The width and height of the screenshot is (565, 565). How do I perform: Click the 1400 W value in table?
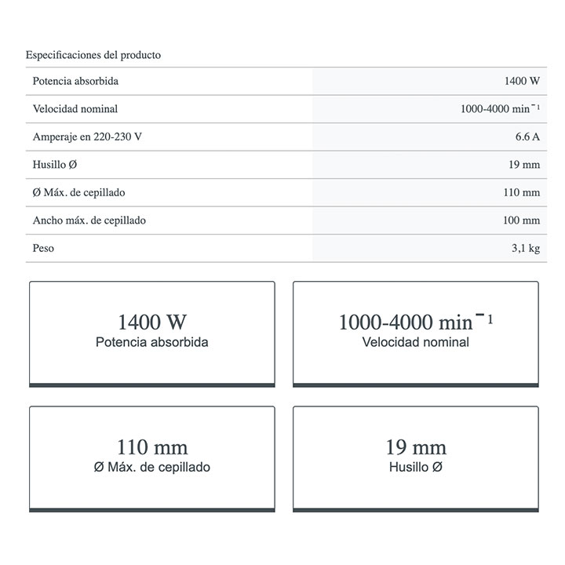click(523, 81)
